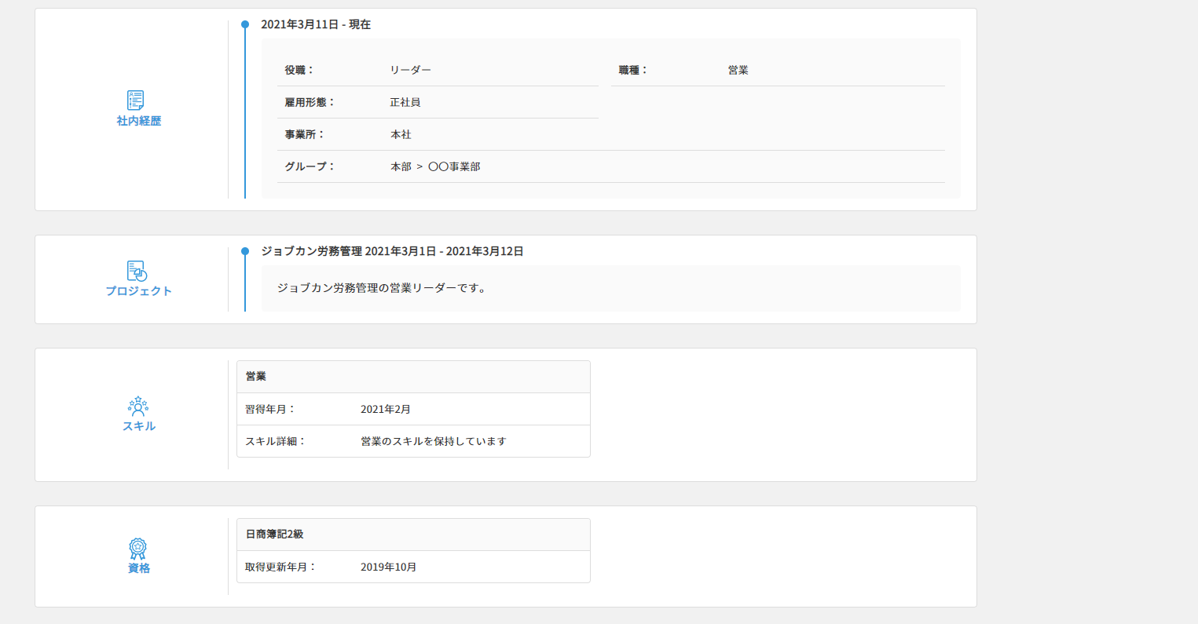The width and height of the screenshot is (1198, 624).
Task: Select the 社内経歴 section label
Action: click(139, 121)
